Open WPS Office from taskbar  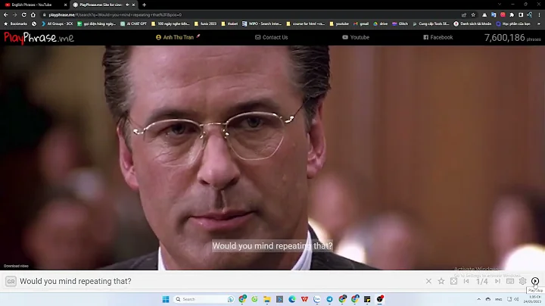(304, 299)
